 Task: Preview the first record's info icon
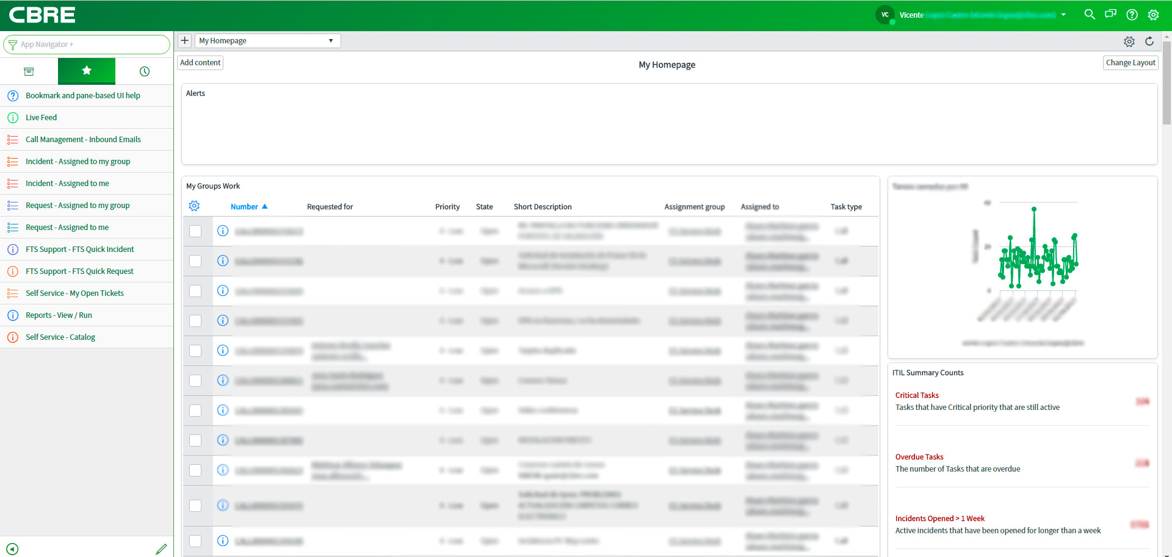223,231
